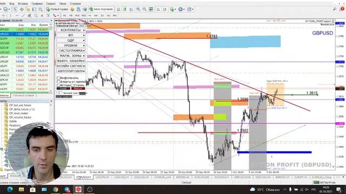Image resolution: width=346 pixels, height=194 pixels.
Task: Switch to the XAUUSD,H1 chart tab
Action: coord(141,177)
